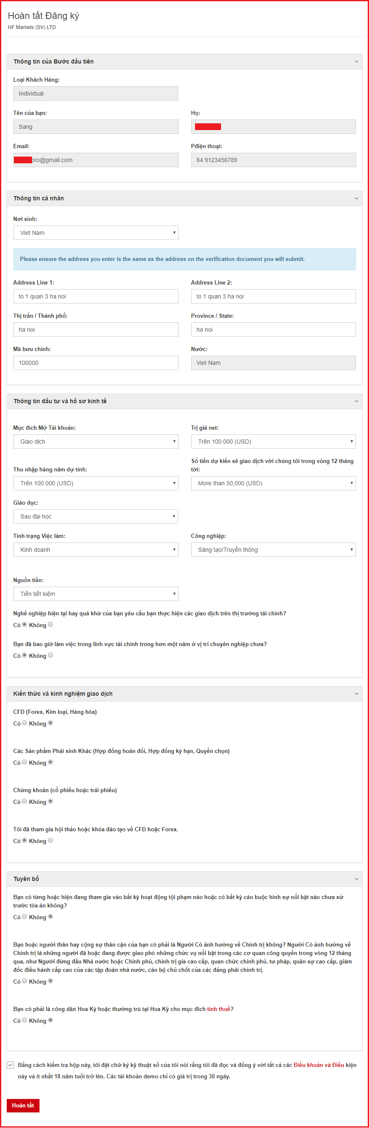Screen dimensions: 369x1128
Task: Select "Có" for worked in finance over a year
Action: [x=24, y=655]
